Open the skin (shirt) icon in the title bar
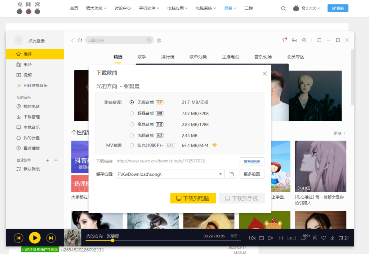The width and height of the screenshot is (369, 254). 285,40
